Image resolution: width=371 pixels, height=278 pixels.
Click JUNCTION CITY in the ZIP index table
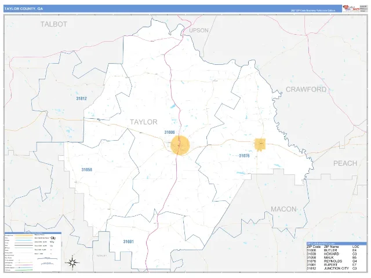[336, 269]
